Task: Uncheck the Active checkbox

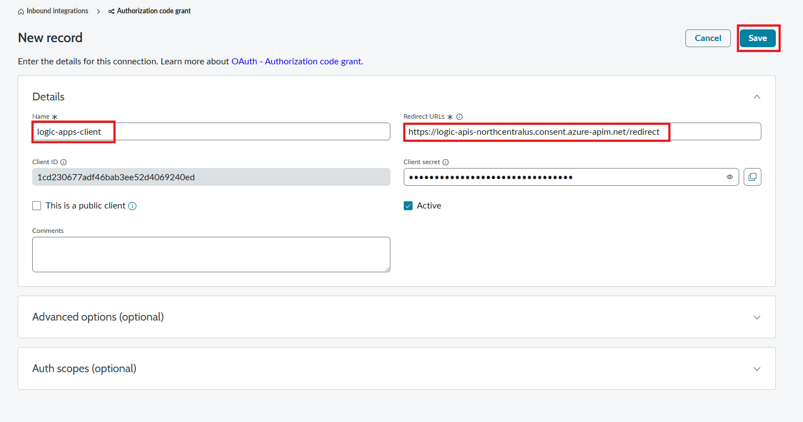Action: coord(408,205)
